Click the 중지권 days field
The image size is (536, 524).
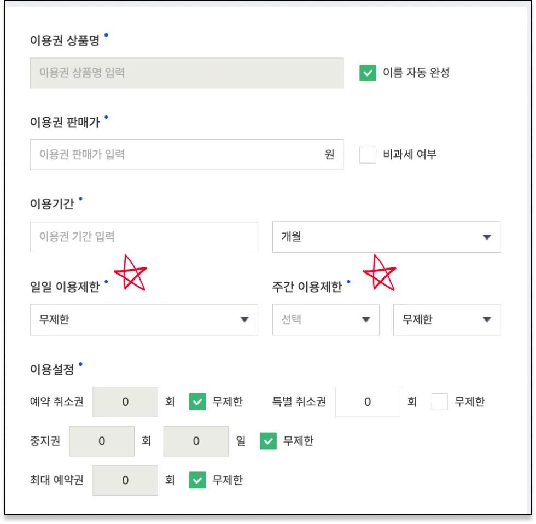(x=196, y=441)
